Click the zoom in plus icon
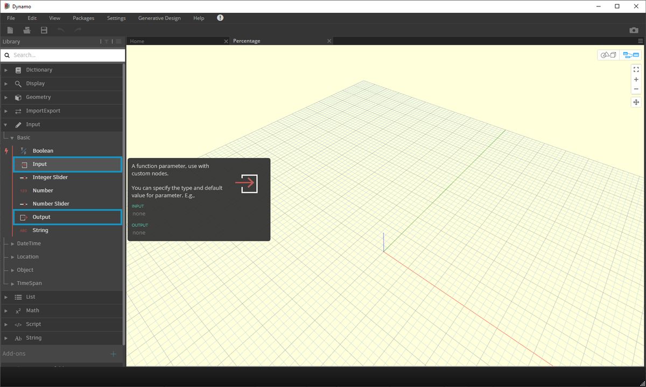Screen dimensions: 646x387 coord(636,79)
